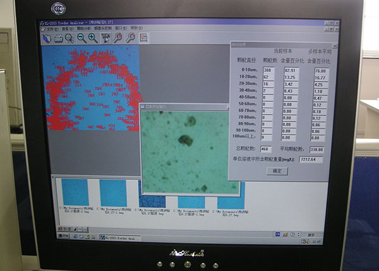Click the zoom in magnifier icon
Viewport: 379px width, 271px height.
point(92,38)
